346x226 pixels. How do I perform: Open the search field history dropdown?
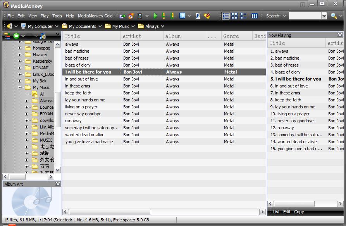[x=324, y=16]
